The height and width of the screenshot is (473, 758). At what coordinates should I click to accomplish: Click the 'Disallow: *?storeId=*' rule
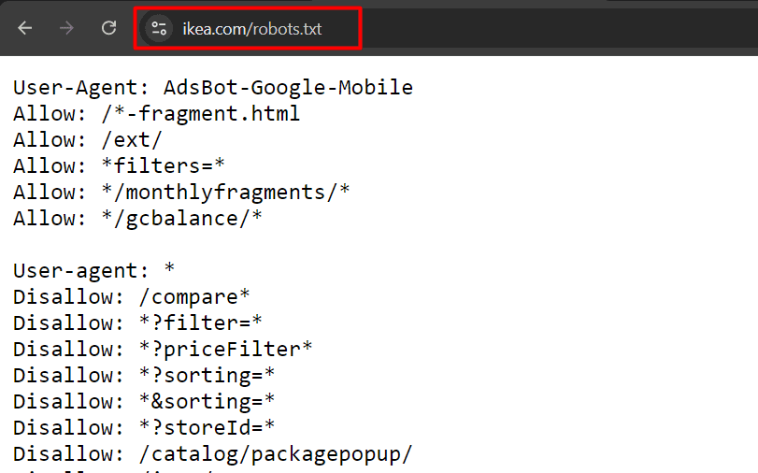click(x=144, y=428)
